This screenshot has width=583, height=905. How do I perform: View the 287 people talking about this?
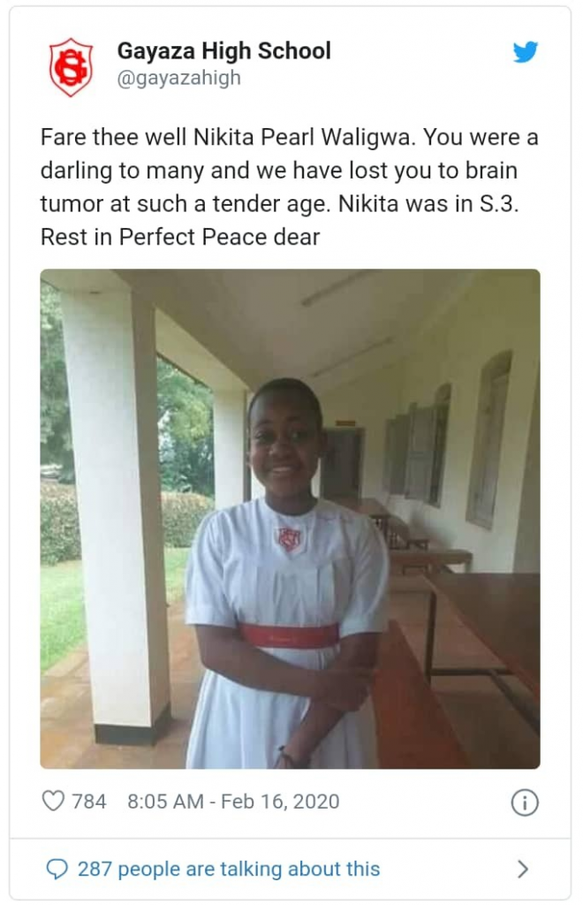pyautogui.click(x=229, y=869)
